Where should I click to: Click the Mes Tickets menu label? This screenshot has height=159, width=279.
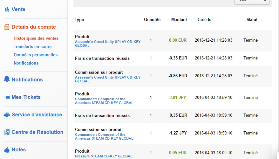[x=26, y=97]
